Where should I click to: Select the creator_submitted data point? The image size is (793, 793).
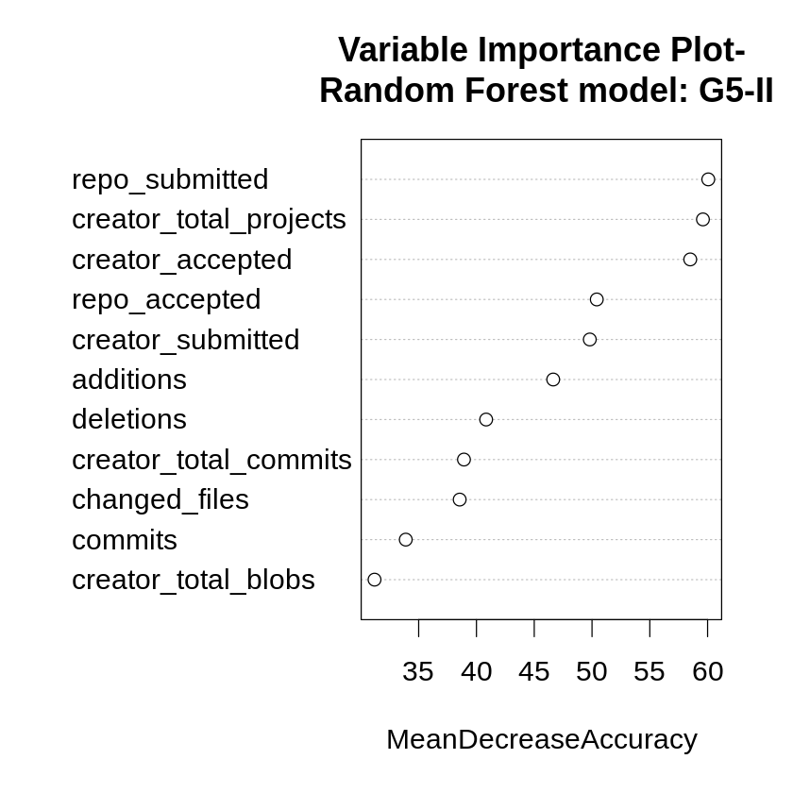tap(590, 340)
